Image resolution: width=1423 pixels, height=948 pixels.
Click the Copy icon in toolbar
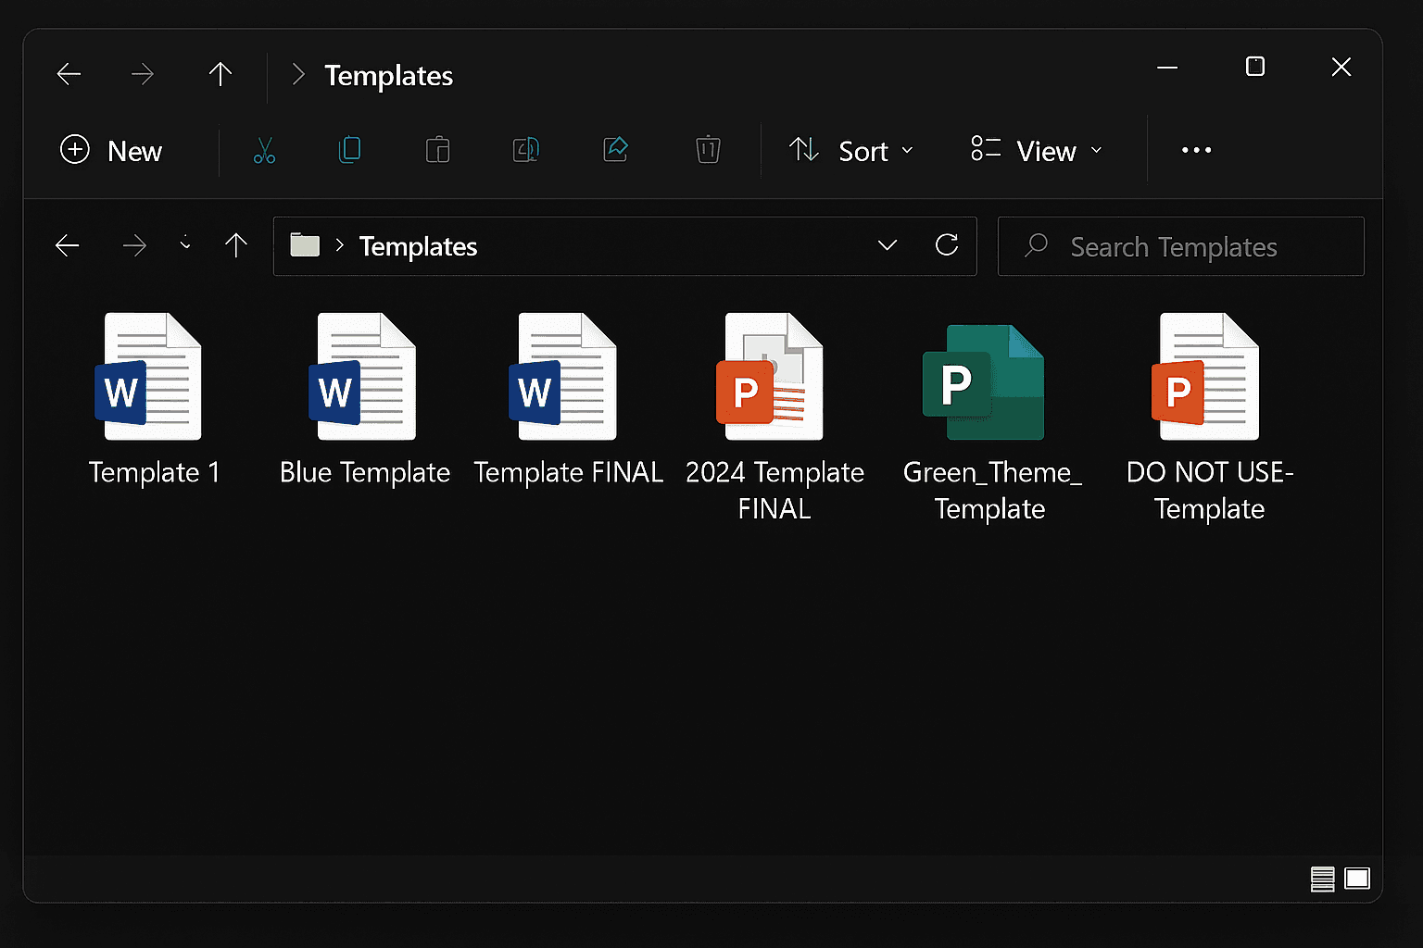point(350,150)
